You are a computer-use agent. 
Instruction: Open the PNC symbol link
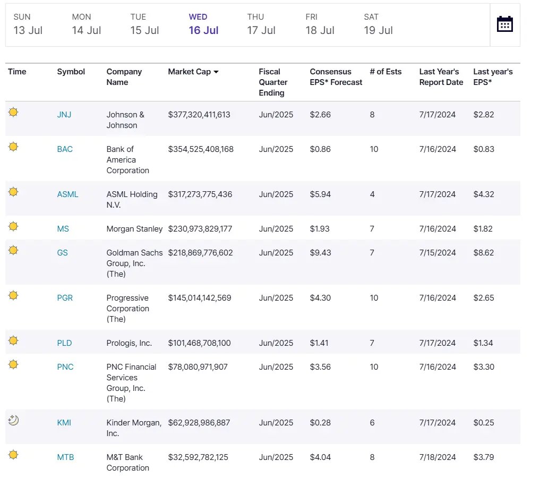point(65,367)
